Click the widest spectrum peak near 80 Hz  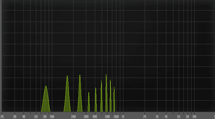coord(46,99)
